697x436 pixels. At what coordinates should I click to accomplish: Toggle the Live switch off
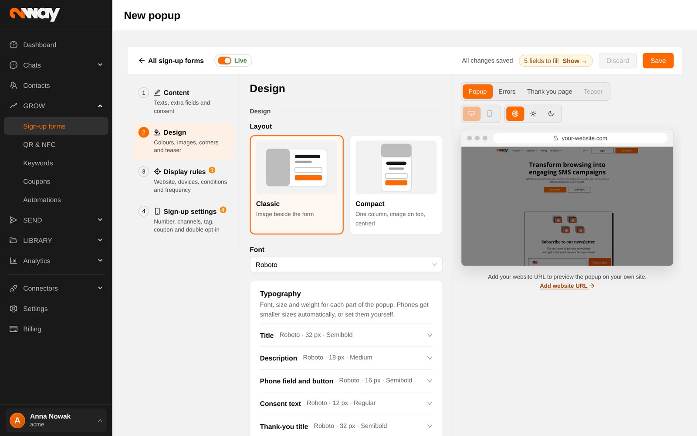pyautogui.click(x=225, y=61)
